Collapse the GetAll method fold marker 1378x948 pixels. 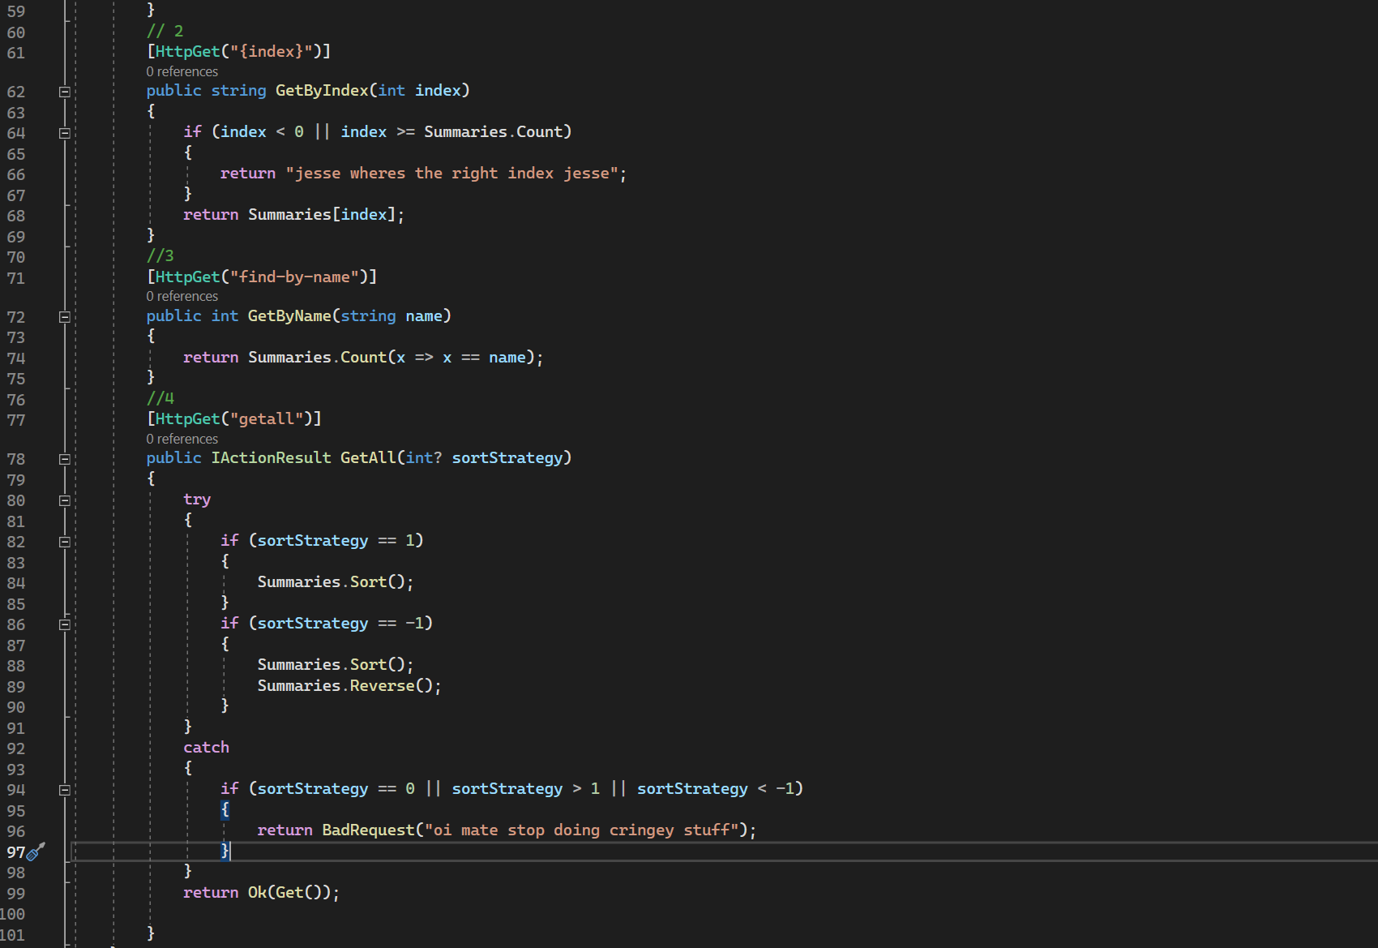[x=64, y=459]
